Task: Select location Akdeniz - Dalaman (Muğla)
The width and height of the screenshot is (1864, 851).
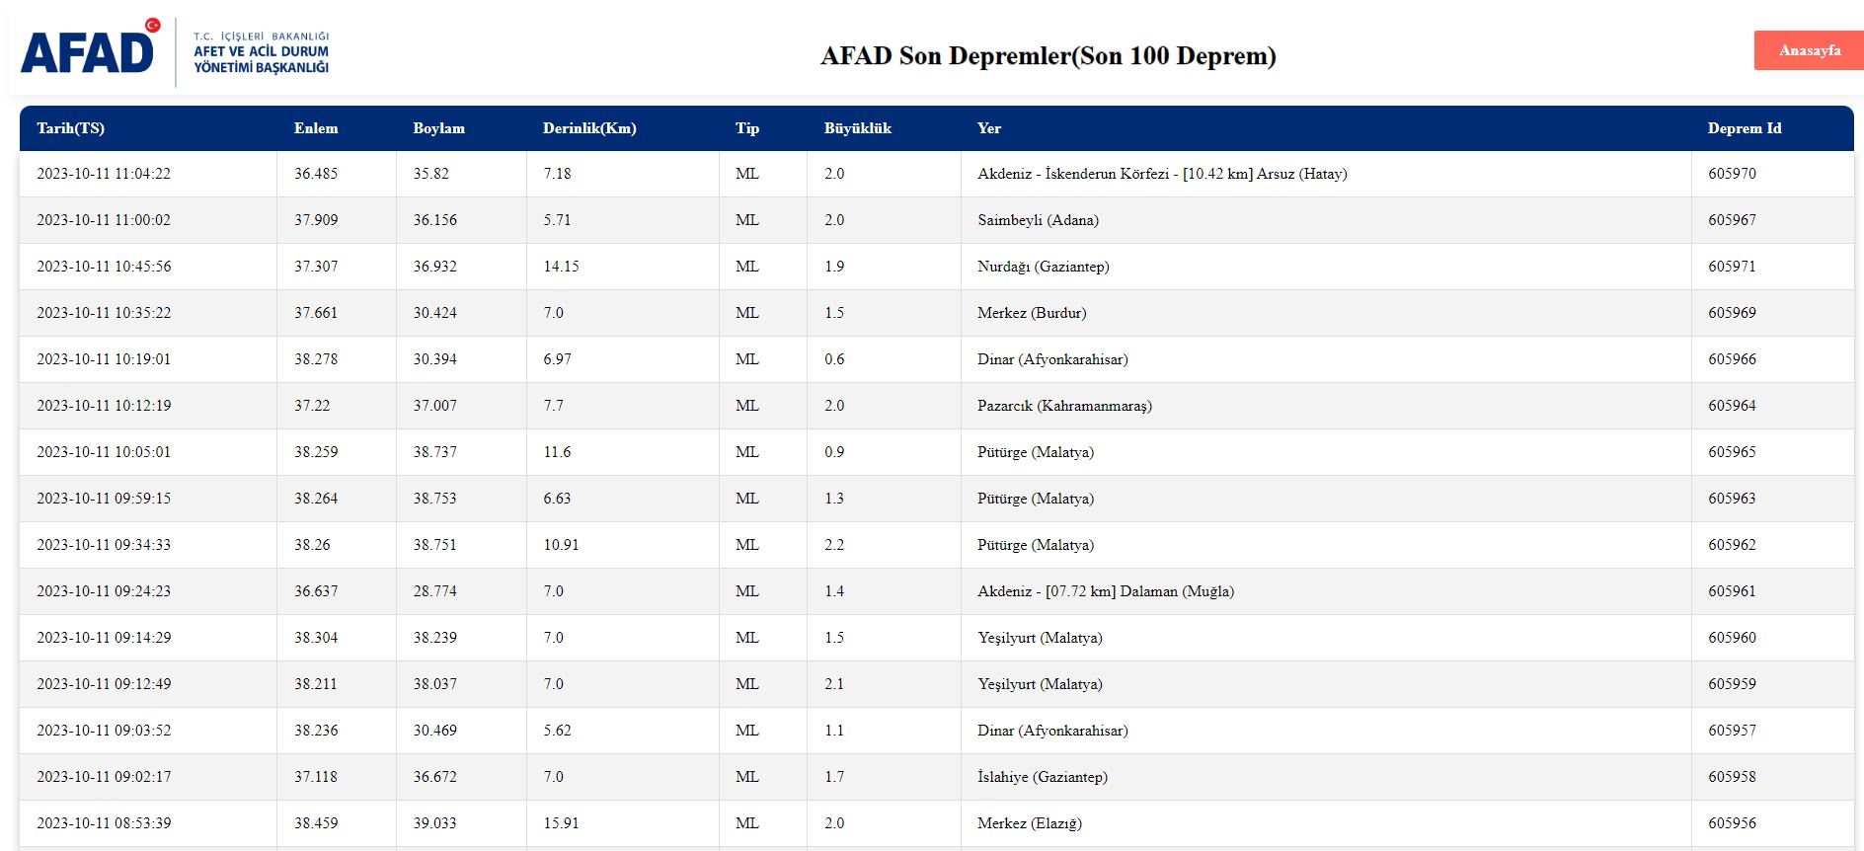Action: (x=1106, y=591)
